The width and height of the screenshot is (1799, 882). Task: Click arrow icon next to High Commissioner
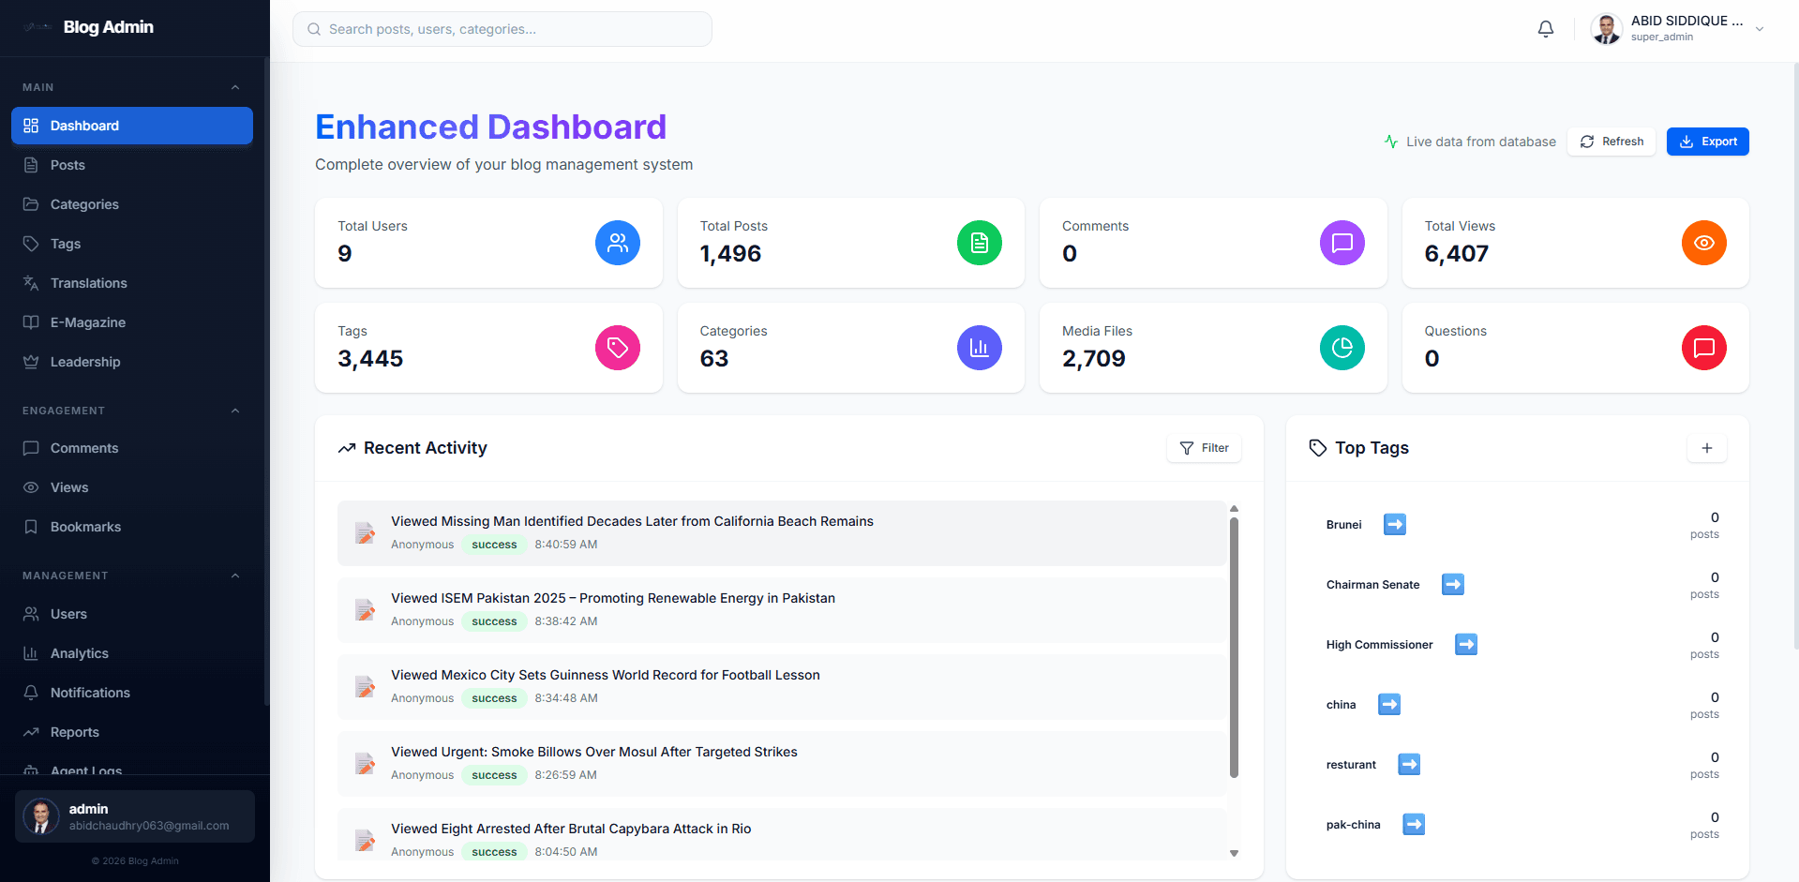tap(1466, 644)
